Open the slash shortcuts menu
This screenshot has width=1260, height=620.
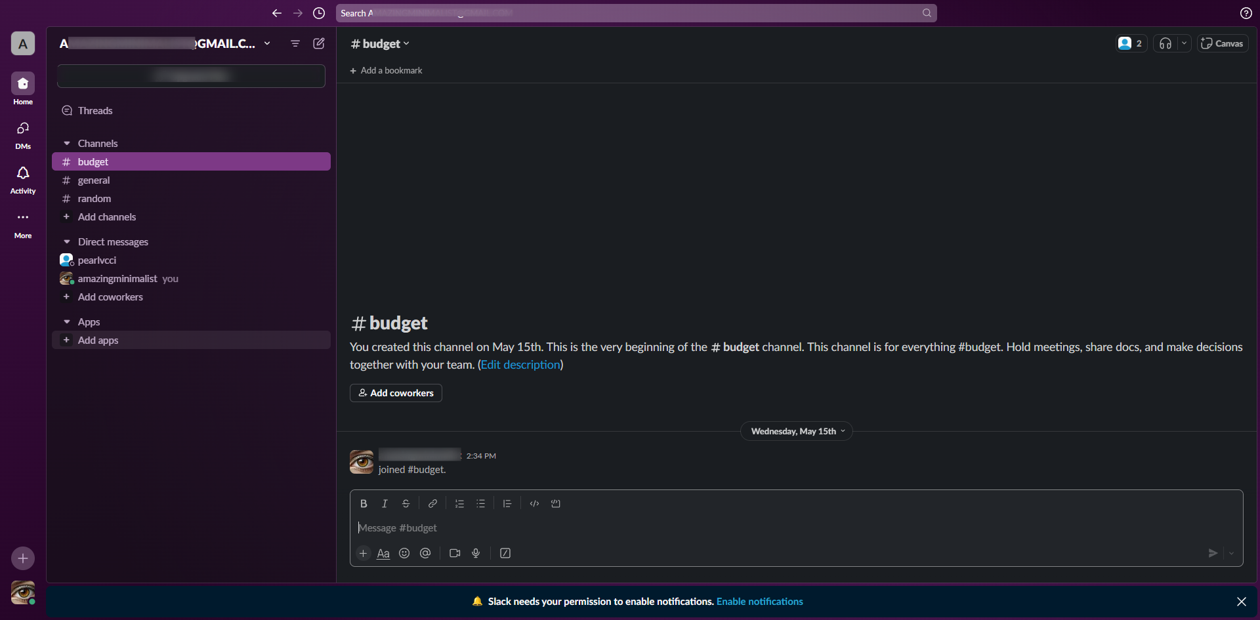tap(505, 553)
